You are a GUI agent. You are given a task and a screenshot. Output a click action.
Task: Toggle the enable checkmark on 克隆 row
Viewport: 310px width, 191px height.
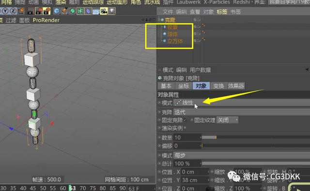(200, 20)
